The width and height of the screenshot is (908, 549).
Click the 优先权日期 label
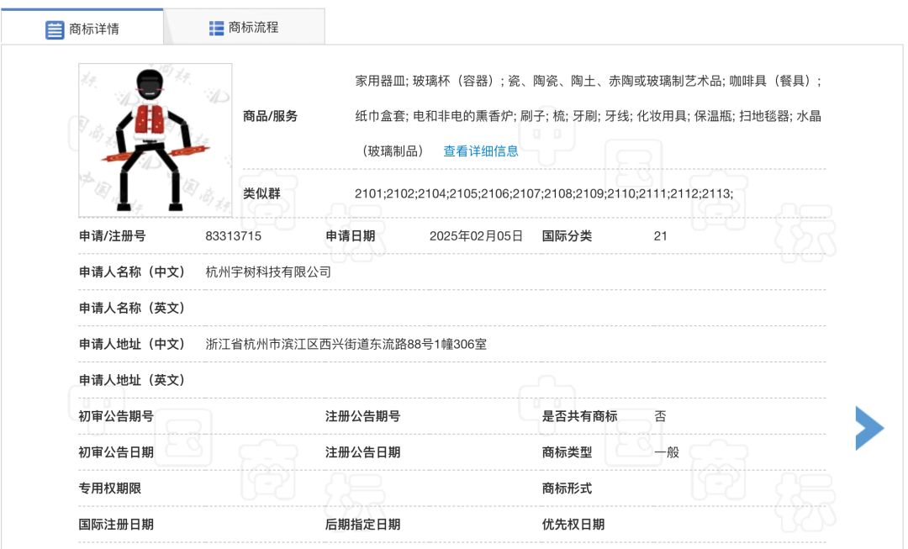573,525
